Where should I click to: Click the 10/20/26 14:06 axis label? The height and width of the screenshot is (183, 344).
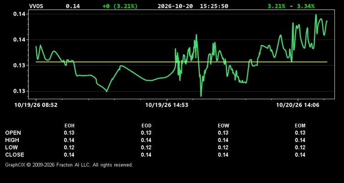(298, 105)
